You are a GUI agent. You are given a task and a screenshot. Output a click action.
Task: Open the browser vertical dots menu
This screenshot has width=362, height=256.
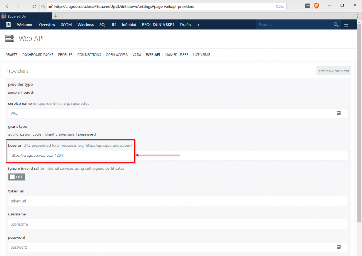pyautogui.click(x=358, y=16)
